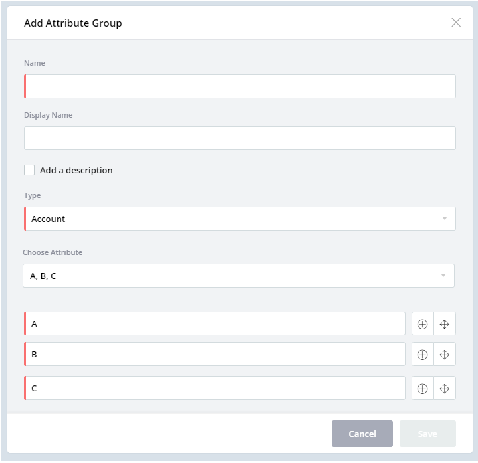Click the Add a description label
This screenshot has height=463, width=478.
tap(76, 170)
